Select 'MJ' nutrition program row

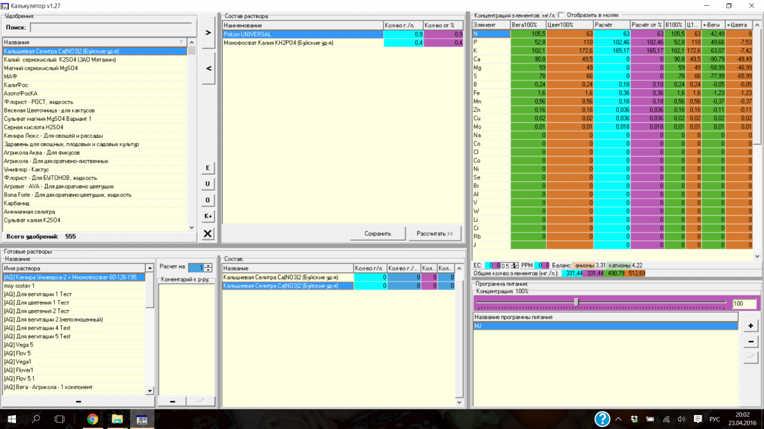coord(605,325)
